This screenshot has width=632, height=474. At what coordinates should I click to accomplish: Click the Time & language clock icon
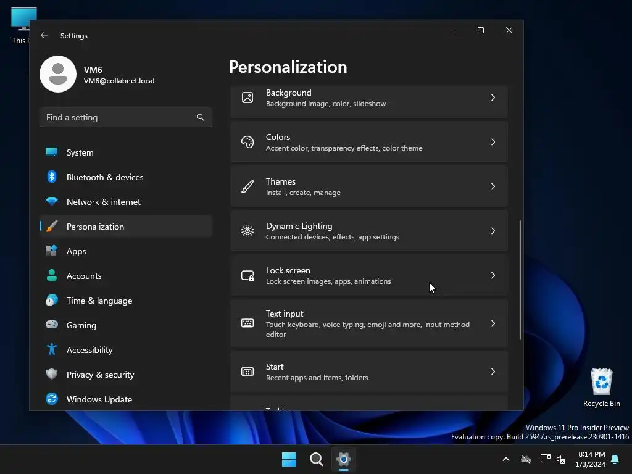(52, 301)
